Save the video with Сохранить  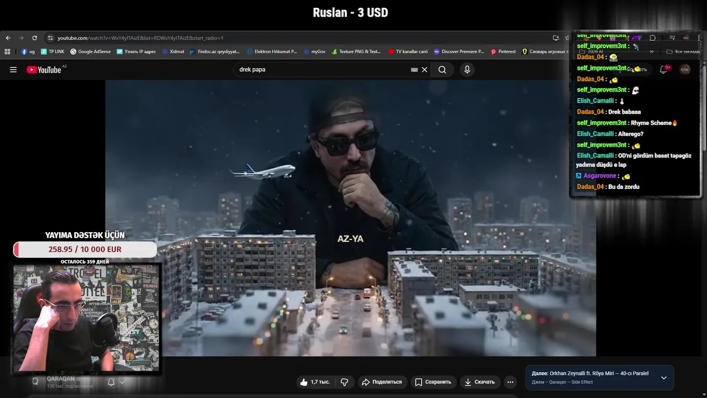click(434, 382)
